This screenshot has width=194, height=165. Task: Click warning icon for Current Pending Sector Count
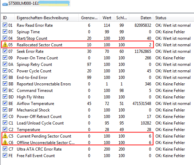(5, 136)
